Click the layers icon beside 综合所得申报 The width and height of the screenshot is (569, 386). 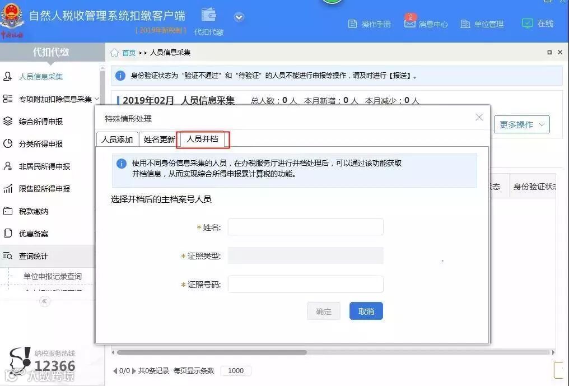tap(8, 121)
